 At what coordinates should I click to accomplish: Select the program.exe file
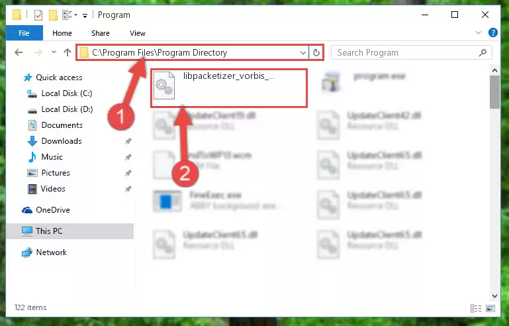point(363,81)
